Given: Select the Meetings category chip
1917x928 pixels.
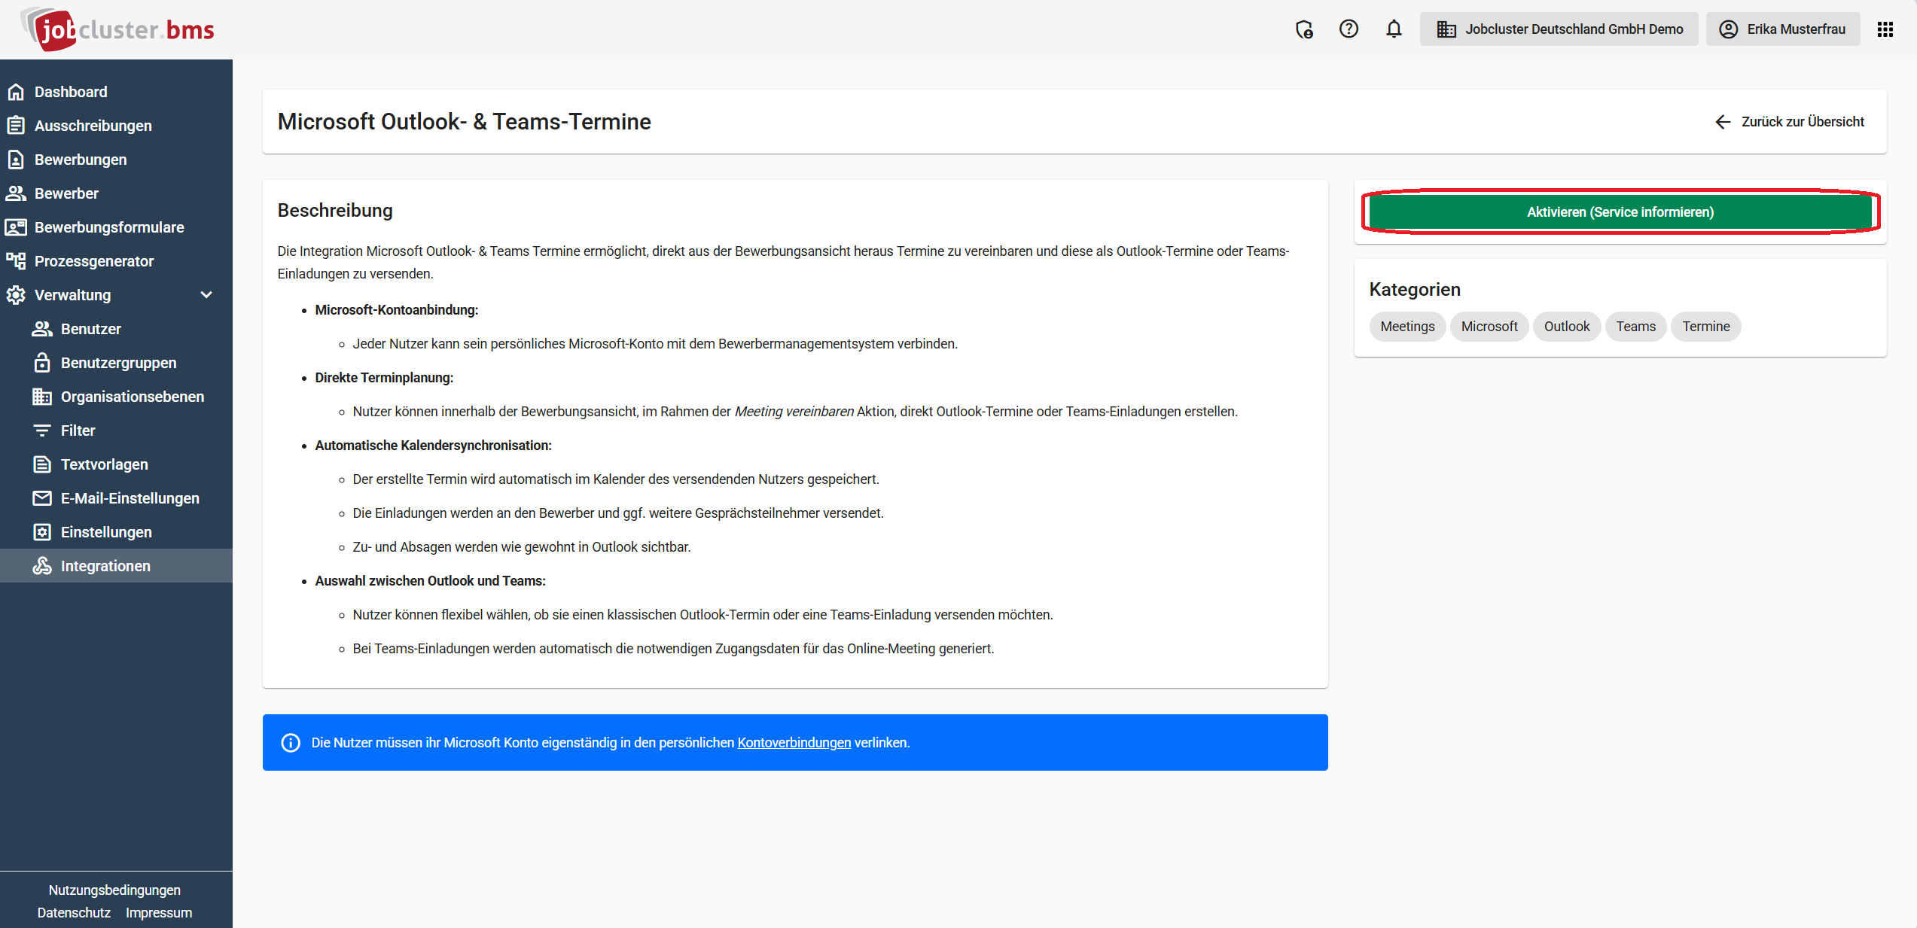Looking at the screenshot, I should (x=1407, y=327).
